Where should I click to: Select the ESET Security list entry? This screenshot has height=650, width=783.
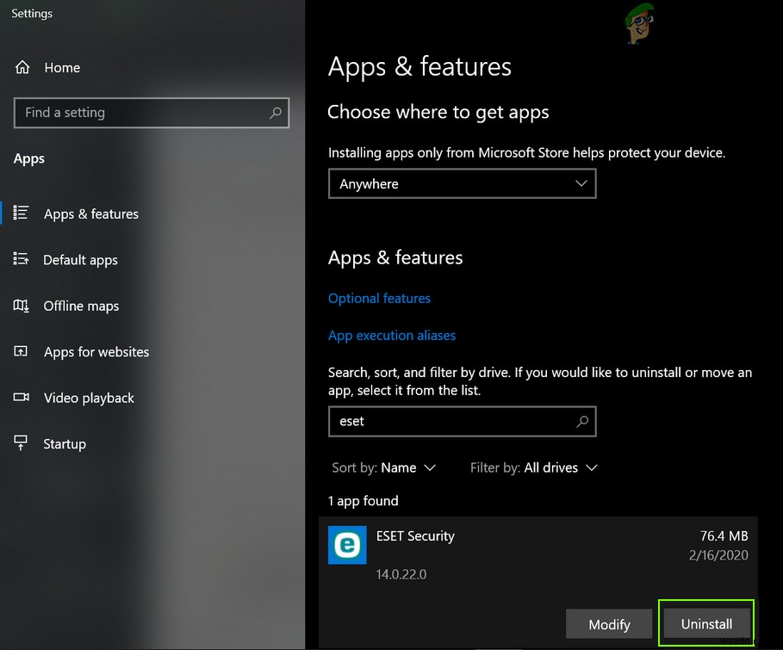pyautogui.click(x=415, y=535)
